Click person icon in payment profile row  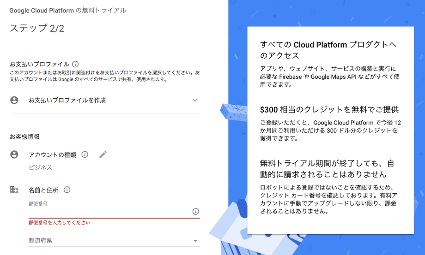tap(14, 100)
